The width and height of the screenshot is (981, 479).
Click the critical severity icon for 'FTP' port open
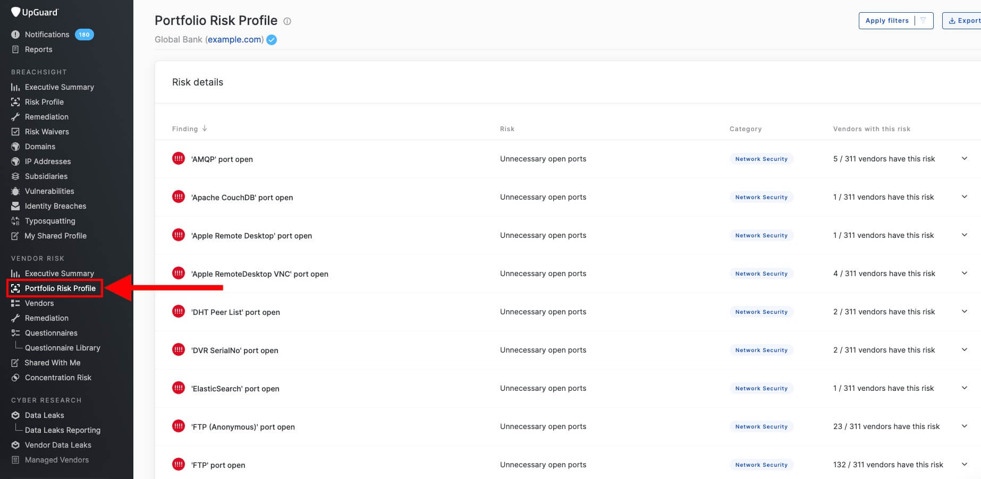(179, 464)
